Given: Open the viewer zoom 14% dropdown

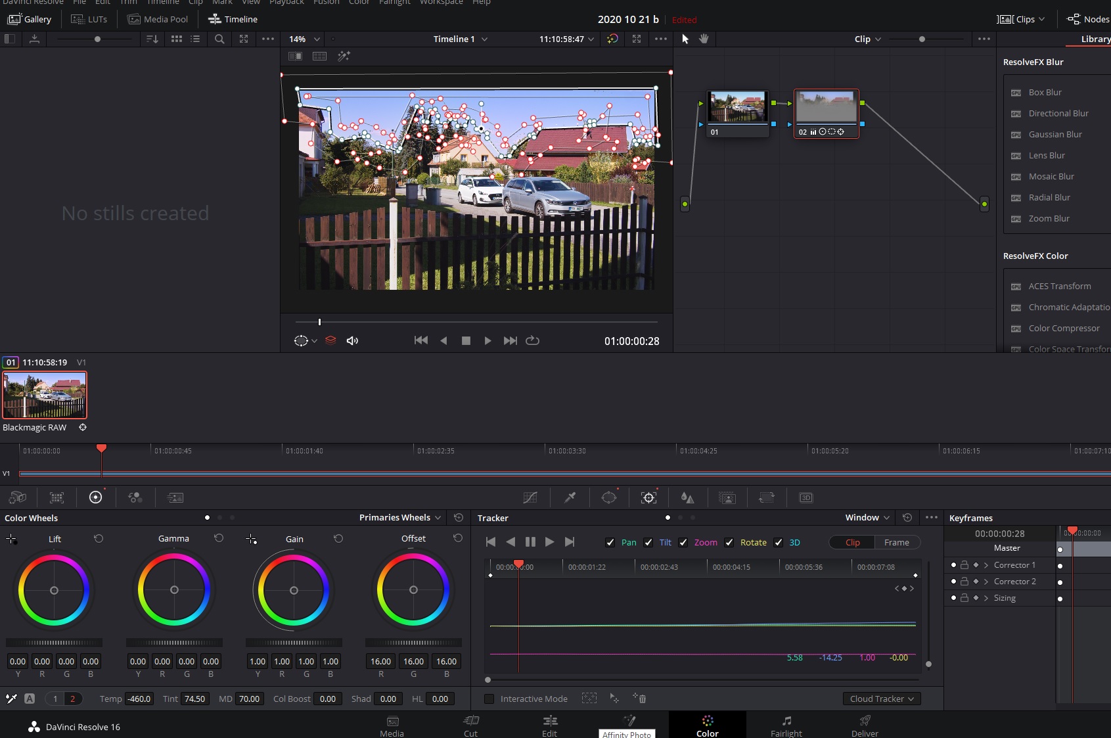Looking at the screenshot, I should coord(304,39).
